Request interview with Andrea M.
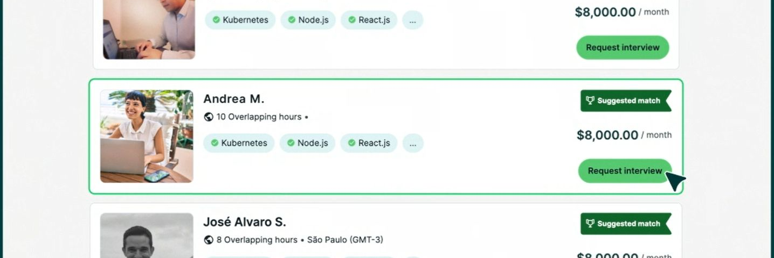The height and width of the screenshot is (258, 774). coord(625,171)
